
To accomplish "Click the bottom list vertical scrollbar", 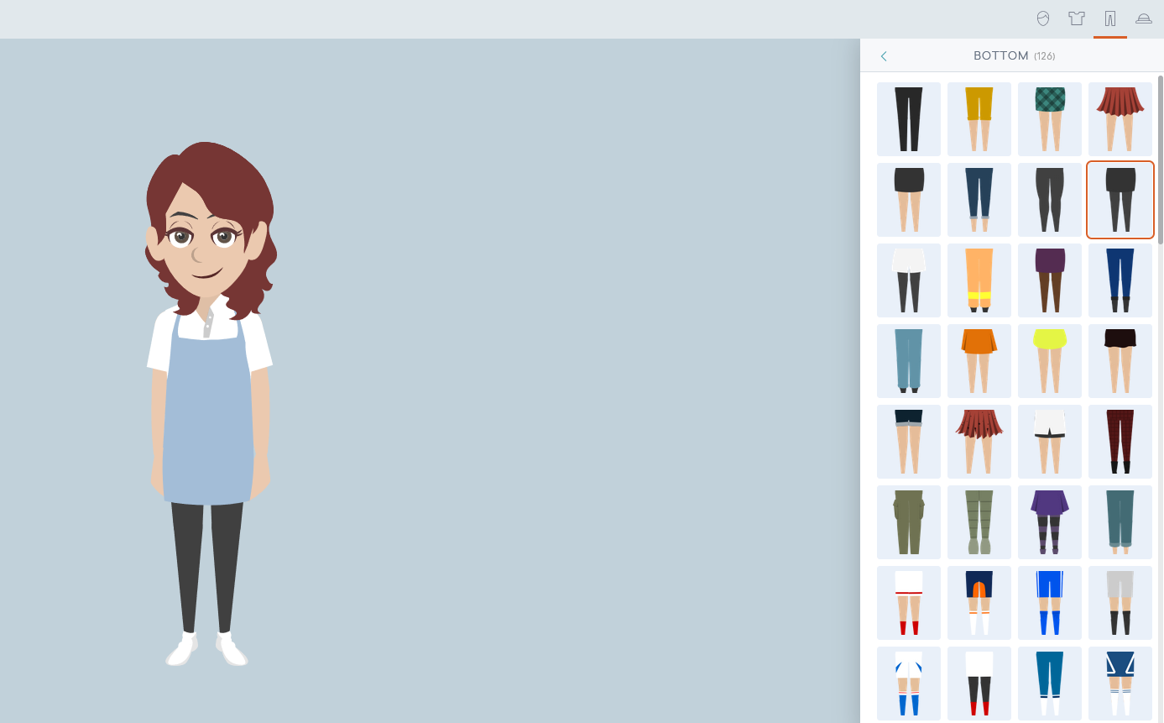I will coord(1160,160).
